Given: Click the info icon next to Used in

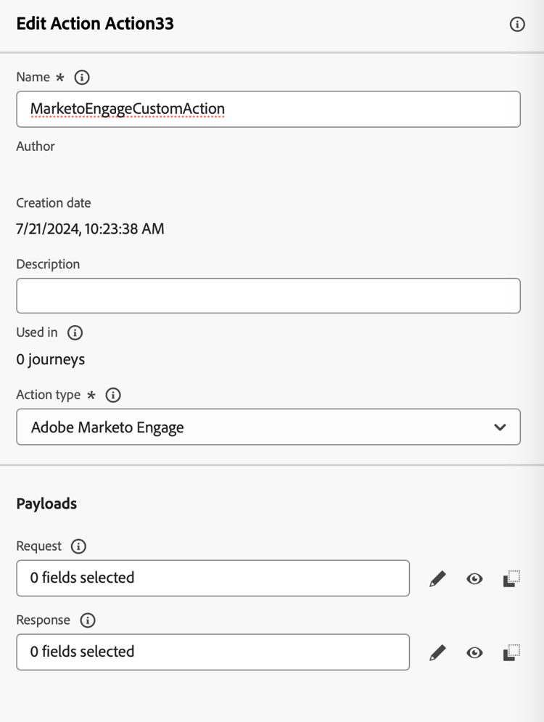Looking at the screenshot, I should click(x=75, y=332).
